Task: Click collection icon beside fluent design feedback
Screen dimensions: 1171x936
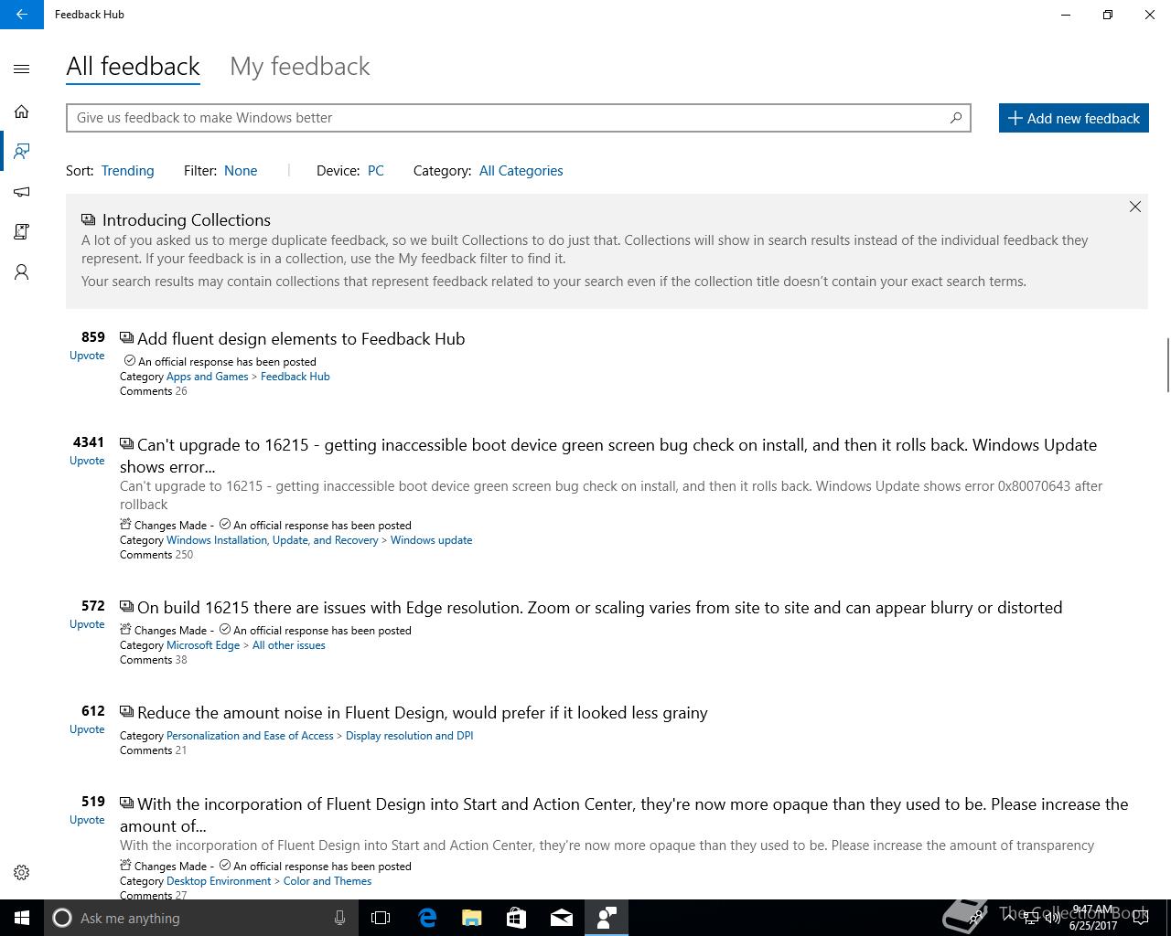Action: coord(126,338)
